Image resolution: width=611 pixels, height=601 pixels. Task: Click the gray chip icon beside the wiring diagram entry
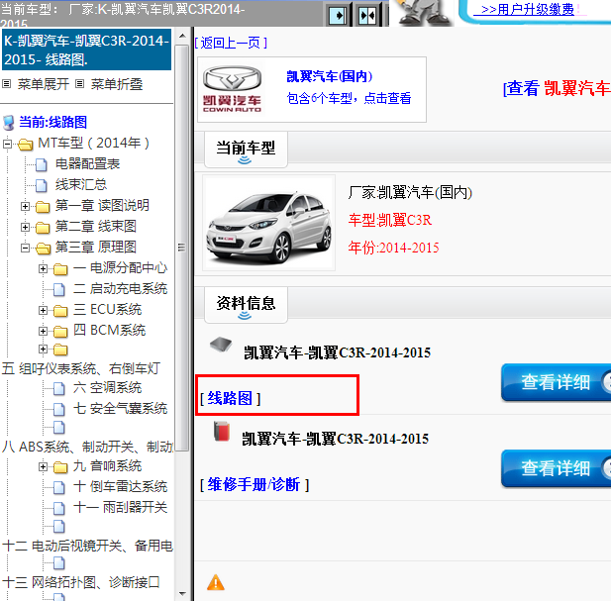[221, 345]
